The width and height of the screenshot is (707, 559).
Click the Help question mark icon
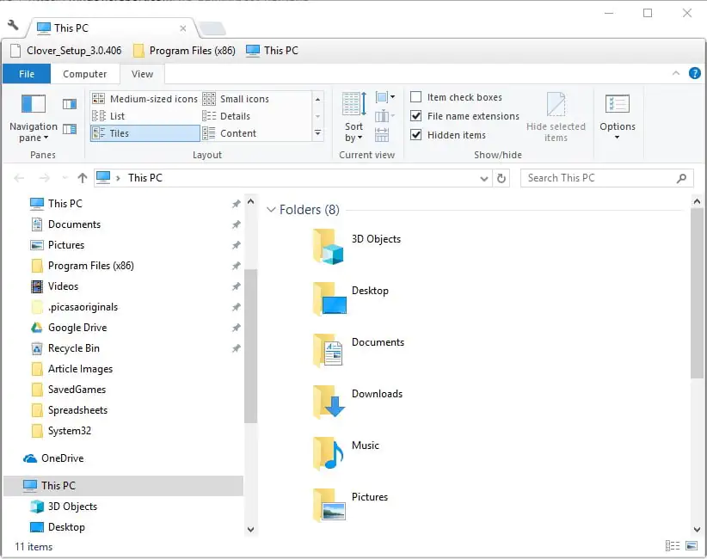point(694,73)
